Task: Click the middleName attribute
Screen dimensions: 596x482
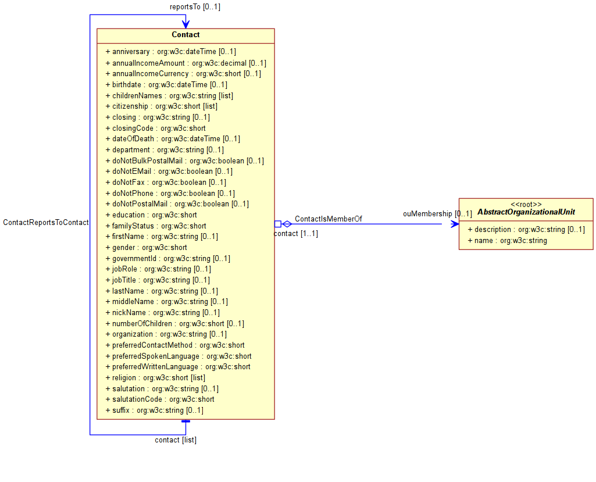Action: click(x=167, y=302)
